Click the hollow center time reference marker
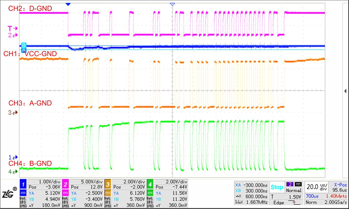The height and width of the screenshot is (209, 349). tap(172, 4)
